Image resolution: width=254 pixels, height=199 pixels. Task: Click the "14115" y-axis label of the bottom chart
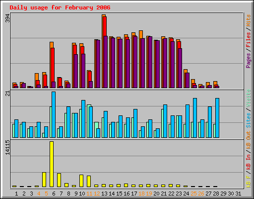click(x=7, y=148)
